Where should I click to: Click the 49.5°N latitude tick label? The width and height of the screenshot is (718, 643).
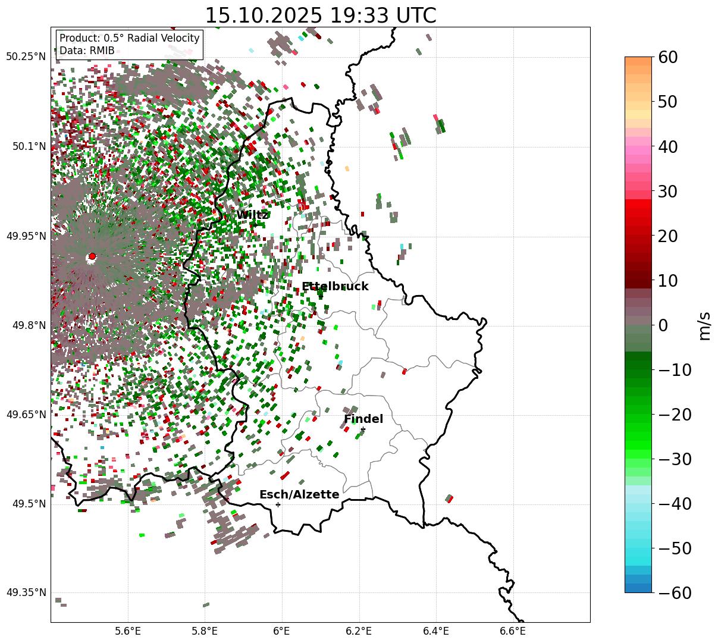pos(29,504)
